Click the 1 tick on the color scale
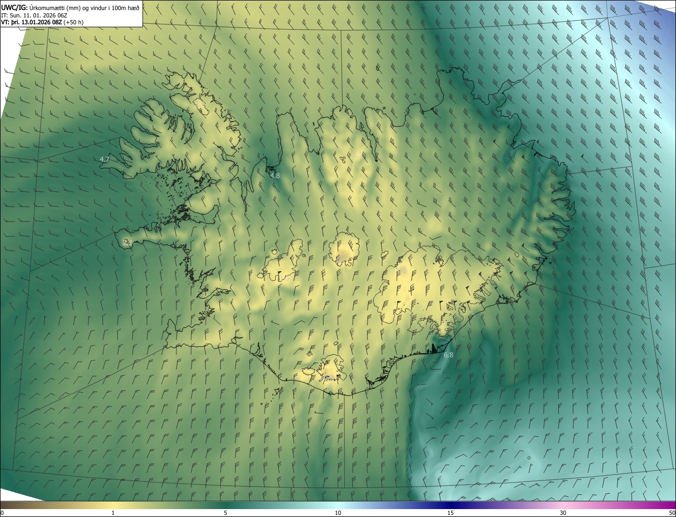The width and height of the screenshot is (676, 517). 113,513
